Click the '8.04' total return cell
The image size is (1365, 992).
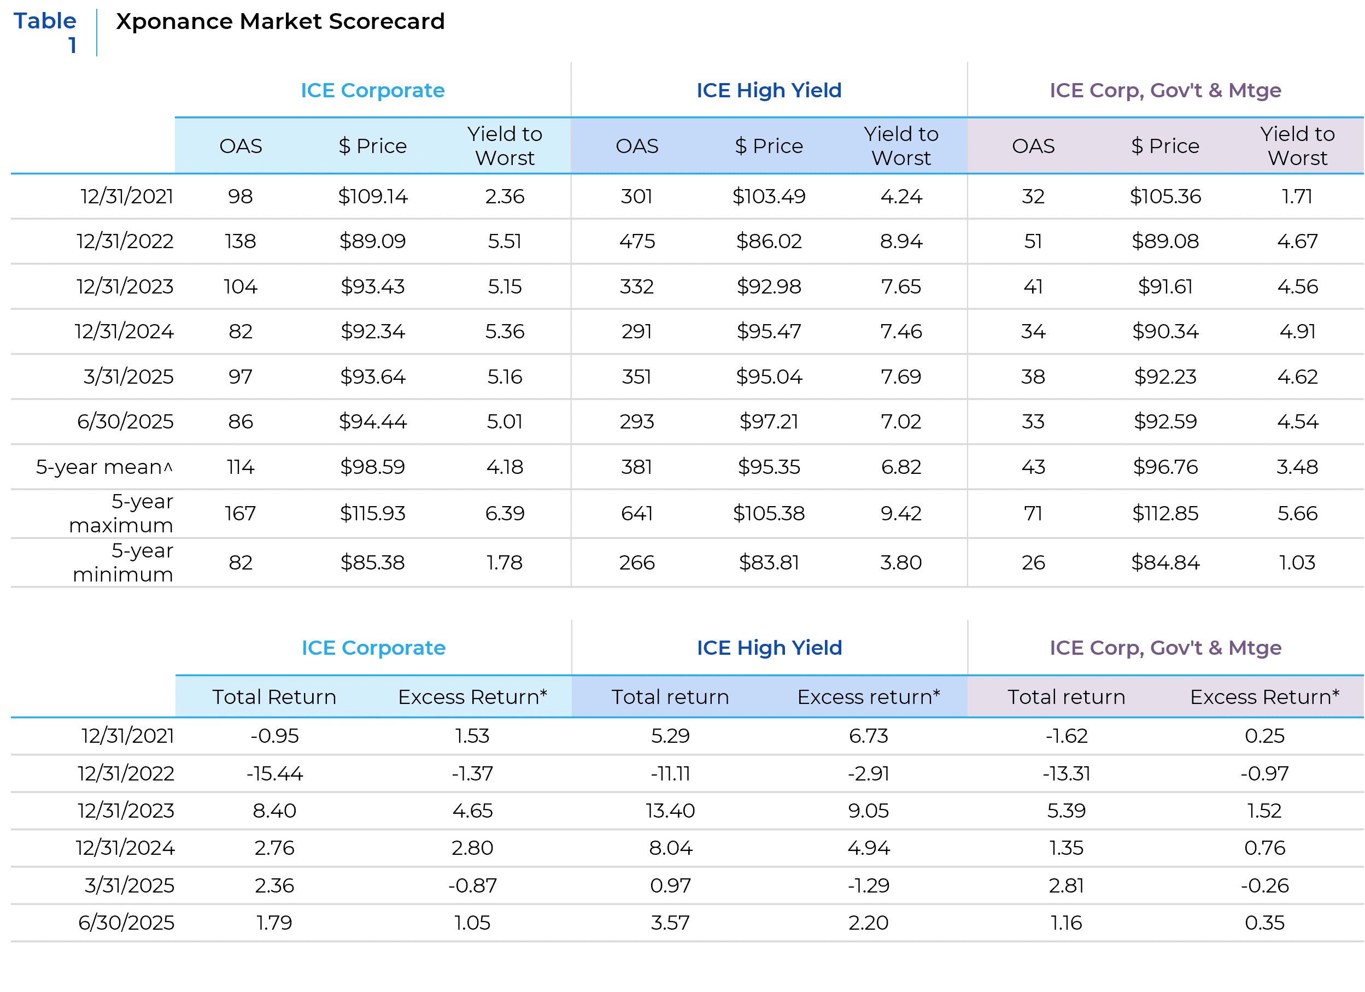[x=670, y=848]
